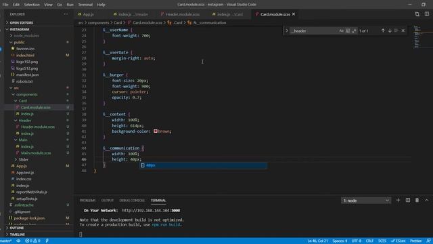Open the terminal selector '1: node' dropdown

pos(366,201)
